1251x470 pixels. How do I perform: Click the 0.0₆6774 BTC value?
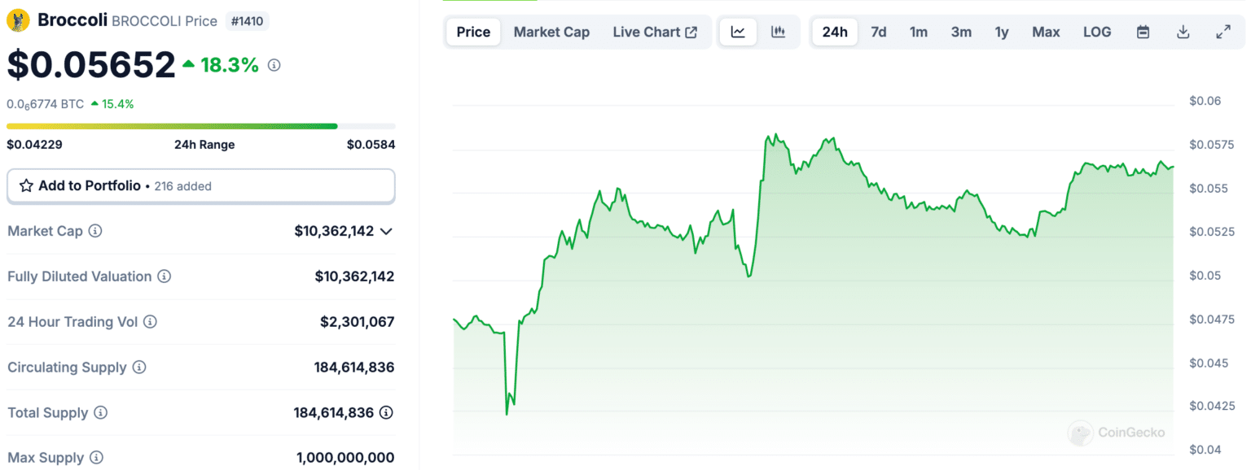pos(45,104)
